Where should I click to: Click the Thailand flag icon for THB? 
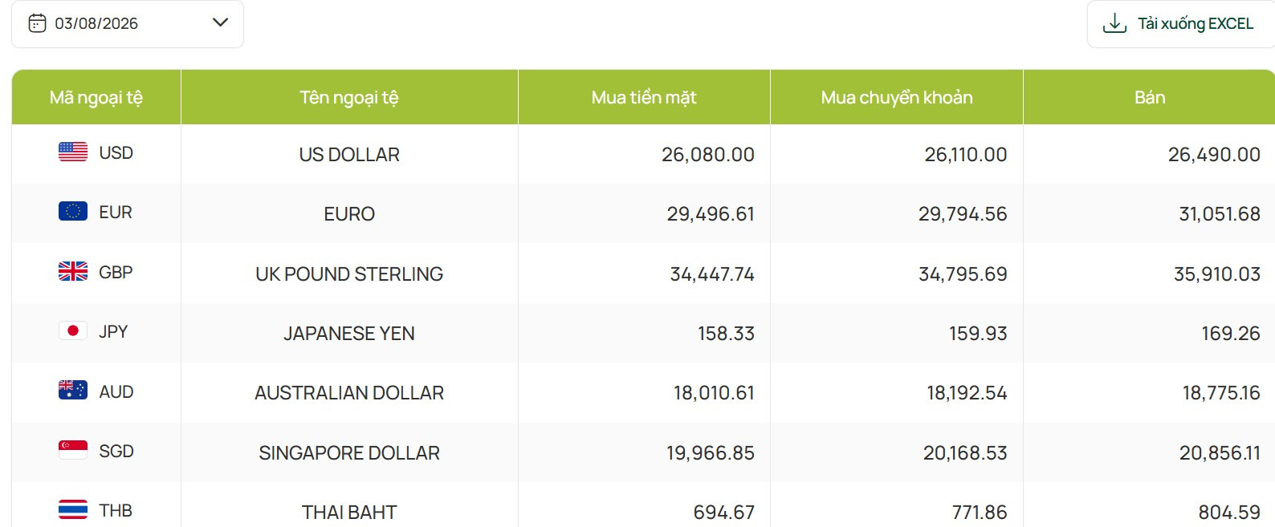coord(73,509)
